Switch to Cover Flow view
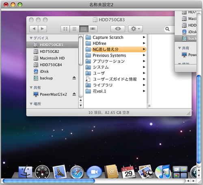The image size is (203, 185). click(93, 29)
